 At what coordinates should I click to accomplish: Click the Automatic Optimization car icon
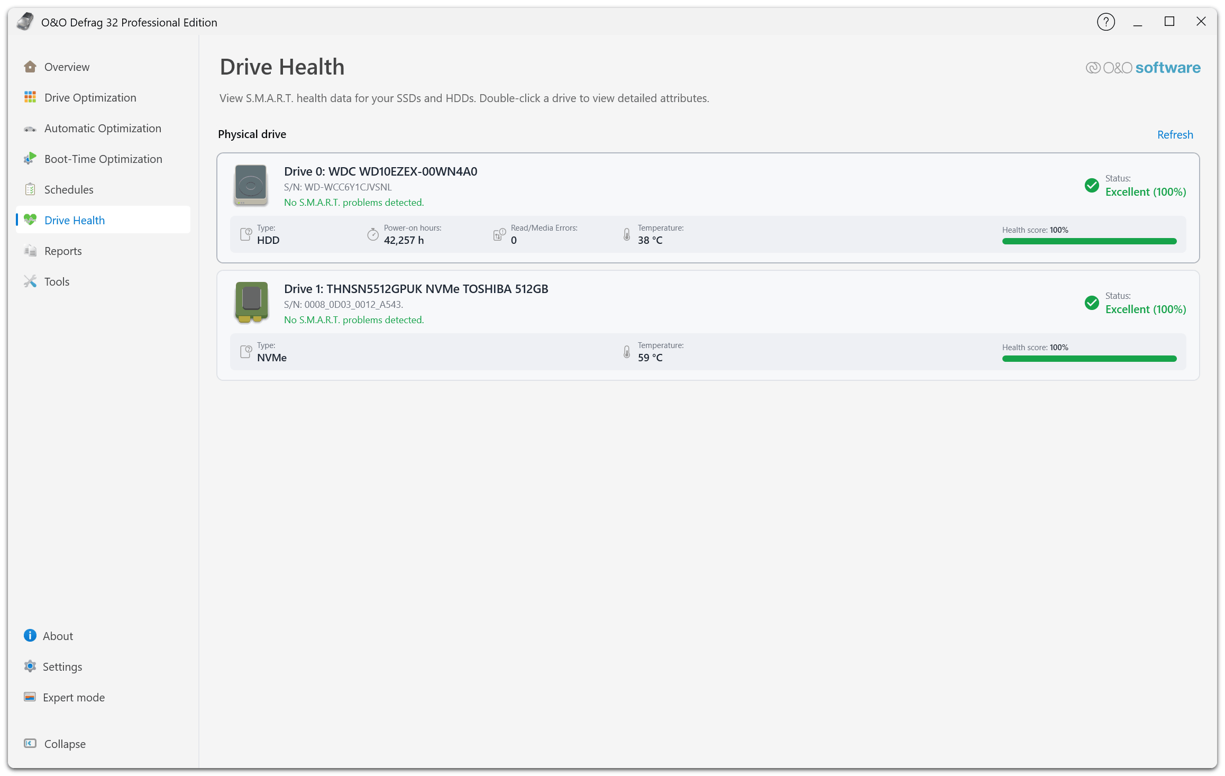[30, 129]
